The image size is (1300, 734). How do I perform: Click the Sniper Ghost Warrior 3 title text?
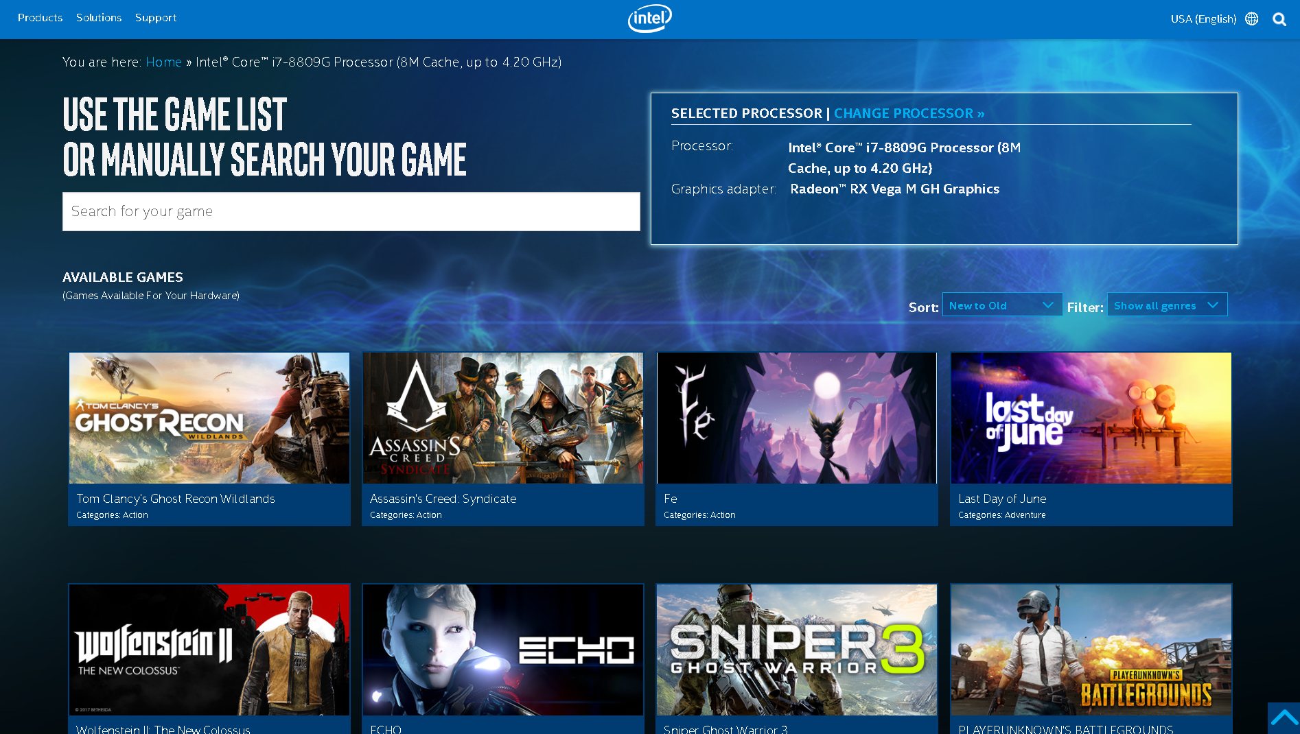tap(726, 729)
